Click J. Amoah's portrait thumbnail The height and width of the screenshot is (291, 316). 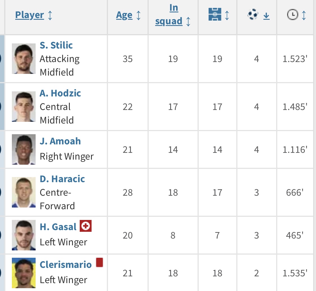[x=24, y=149]
